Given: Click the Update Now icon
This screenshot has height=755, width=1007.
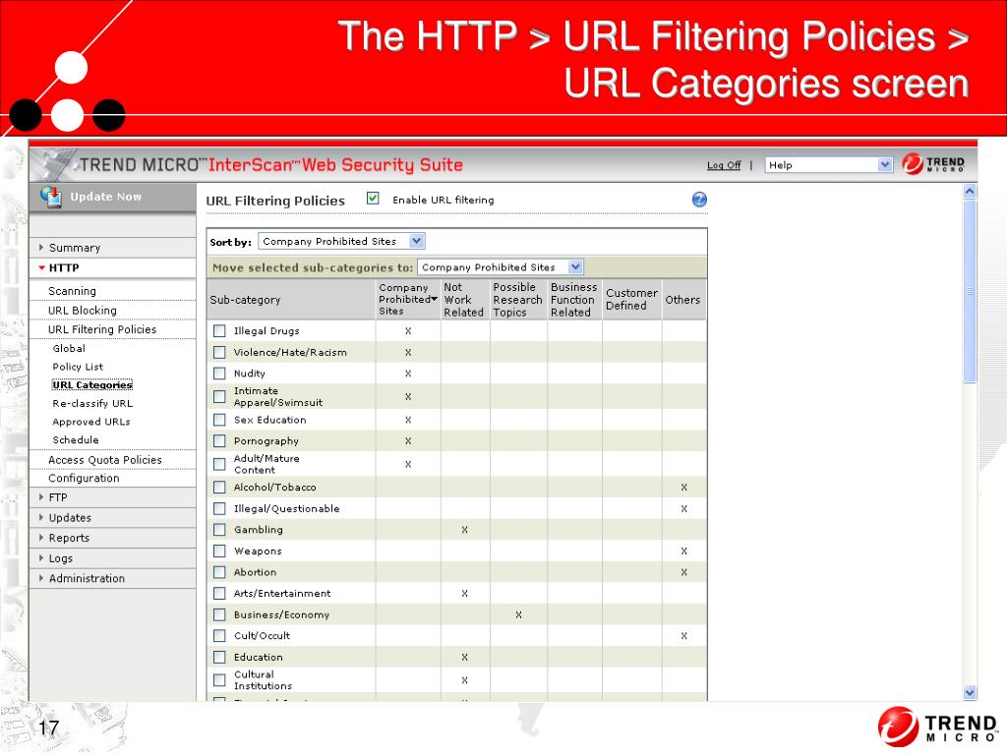Looking at the screenshot, I should (x=51, y=197).
